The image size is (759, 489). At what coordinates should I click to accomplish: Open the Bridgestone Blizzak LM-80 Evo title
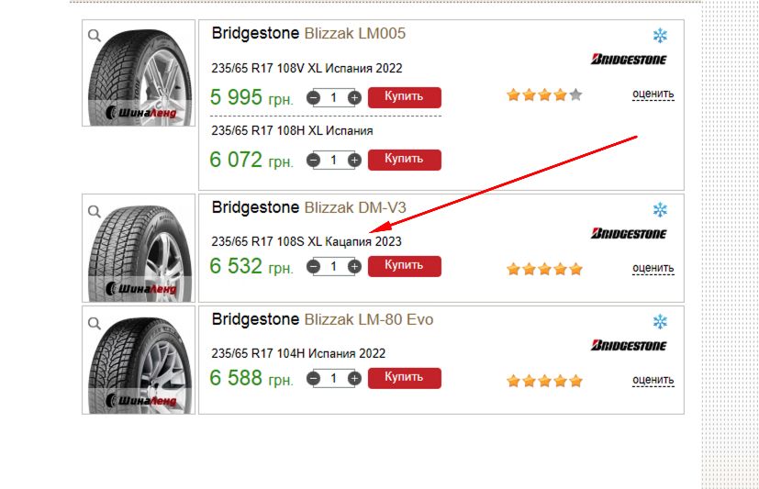pos(322,319)
